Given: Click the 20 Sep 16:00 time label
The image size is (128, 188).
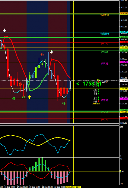Looking at the screenshot, I should tap(35, 187).
